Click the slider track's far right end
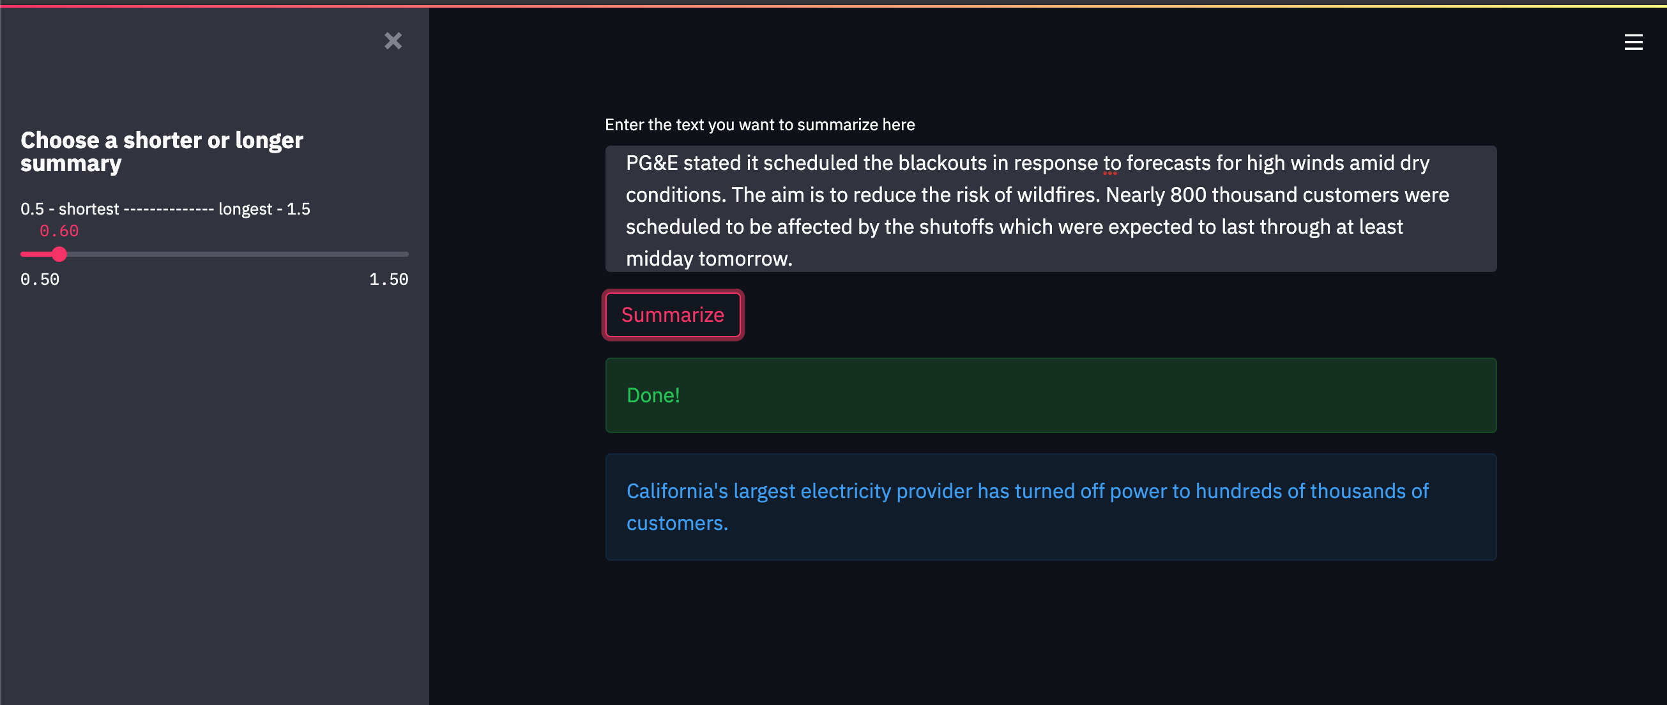The image size is (1667, 705). [406, 254]
